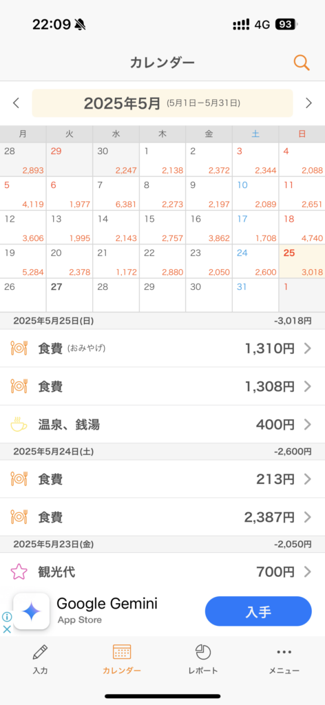Viewport: 325px width, 705px height.
Task: Select May 7 with 6,381 total
Action: [x=116, y=193]
